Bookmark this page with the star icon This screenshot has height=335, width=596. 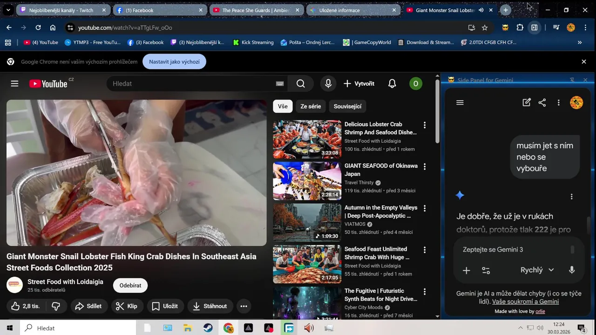(x=485, y=28)
